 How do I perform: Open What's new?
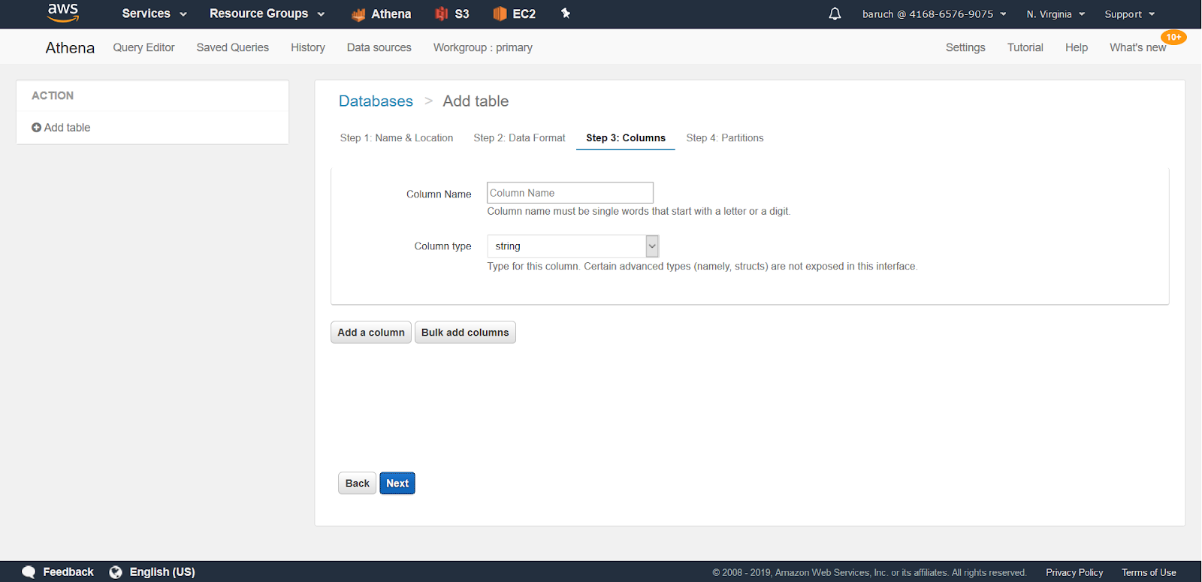point(1138,47)
